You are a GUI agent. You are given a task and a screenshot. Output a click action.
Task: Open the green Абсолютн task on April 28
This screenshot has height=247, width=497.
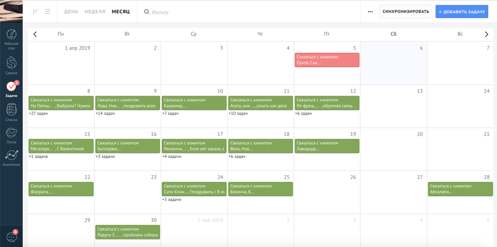[460, 189]
